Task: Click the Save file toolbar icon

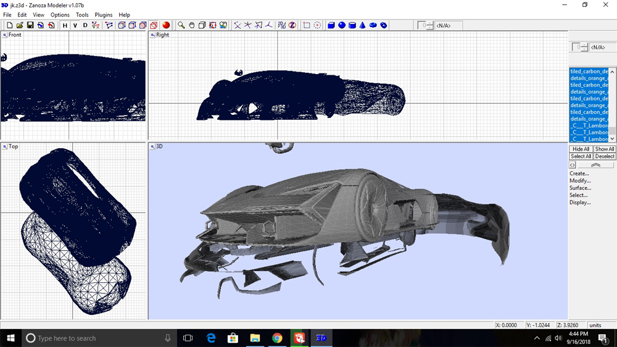Action: [x=30, y=25]
